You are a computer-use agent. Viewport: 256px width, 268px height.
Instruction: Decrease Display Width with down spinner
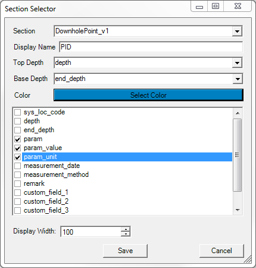pyautogui.click(x=126, y=234)
